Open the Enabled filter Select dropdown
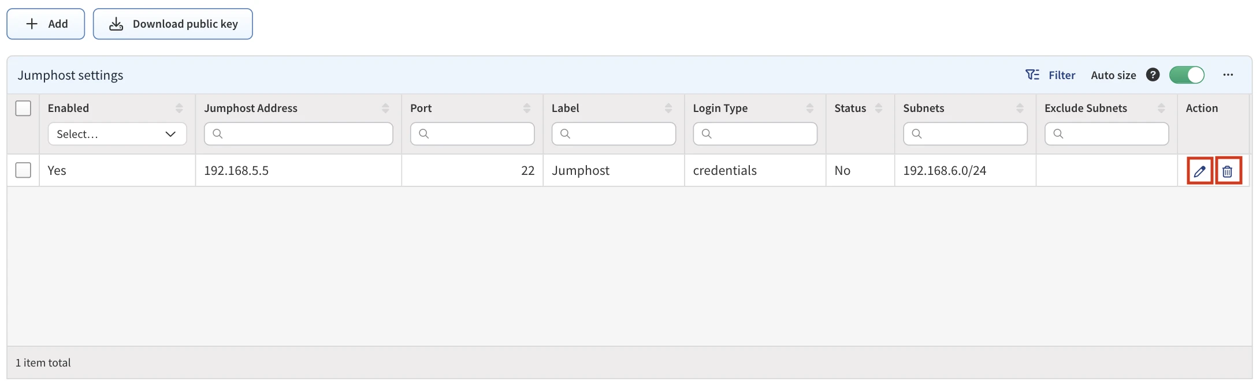The width and height of the screenshot is (1260, 385). (117, 134)
